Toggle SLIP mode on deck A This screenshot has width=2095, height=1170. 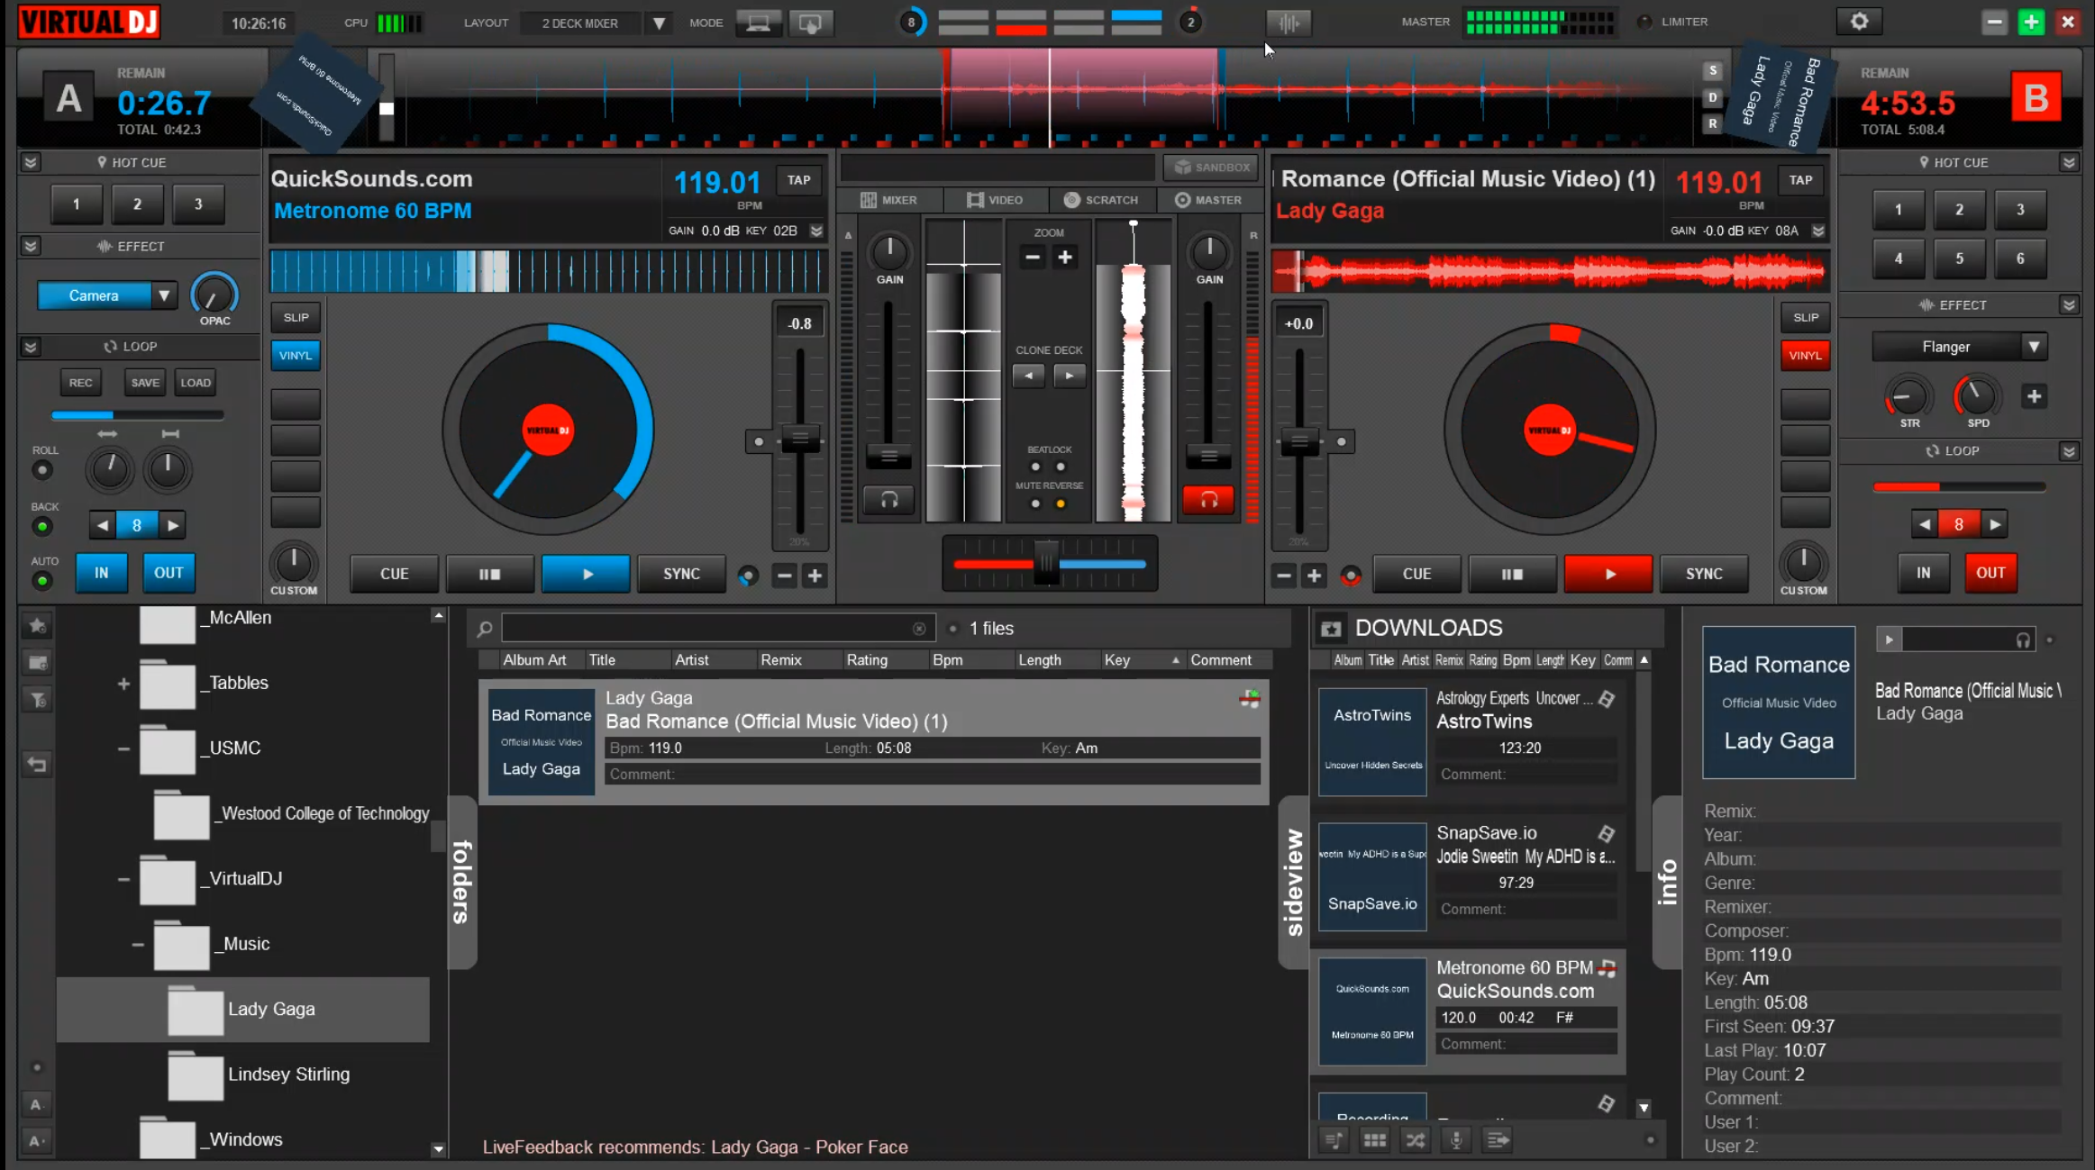coord(296,317)
